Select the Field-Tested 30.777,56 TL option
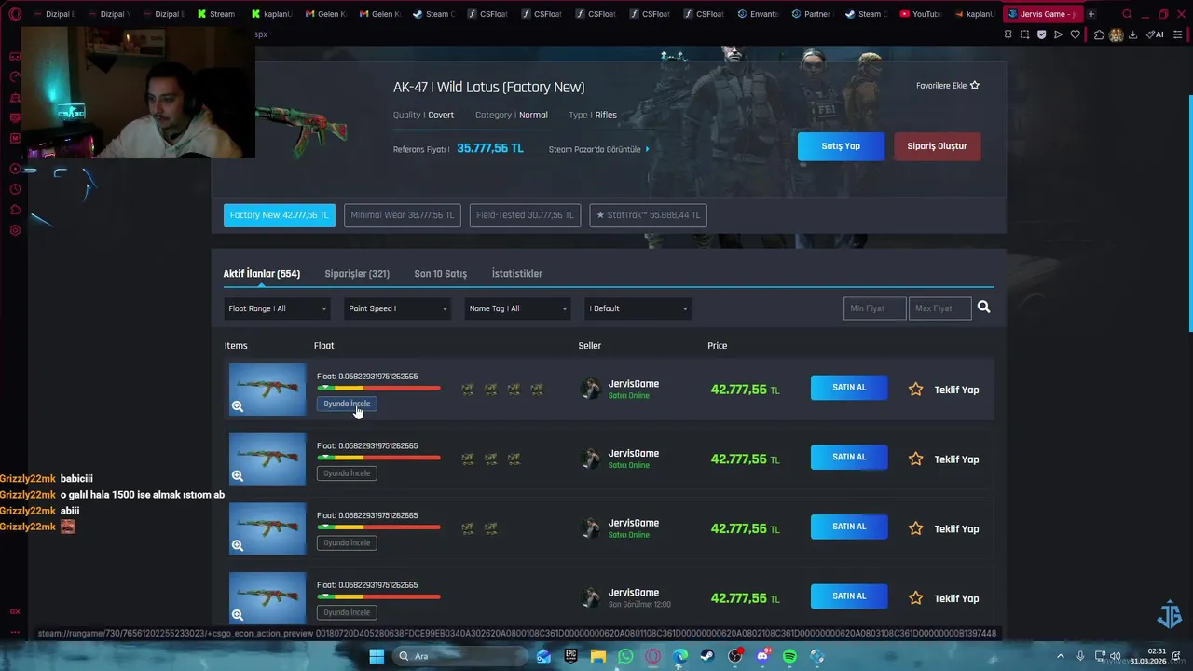Image resolution: width=1193 pixels, height=671 pixels. pyautogui.click(x=525, y=215)
